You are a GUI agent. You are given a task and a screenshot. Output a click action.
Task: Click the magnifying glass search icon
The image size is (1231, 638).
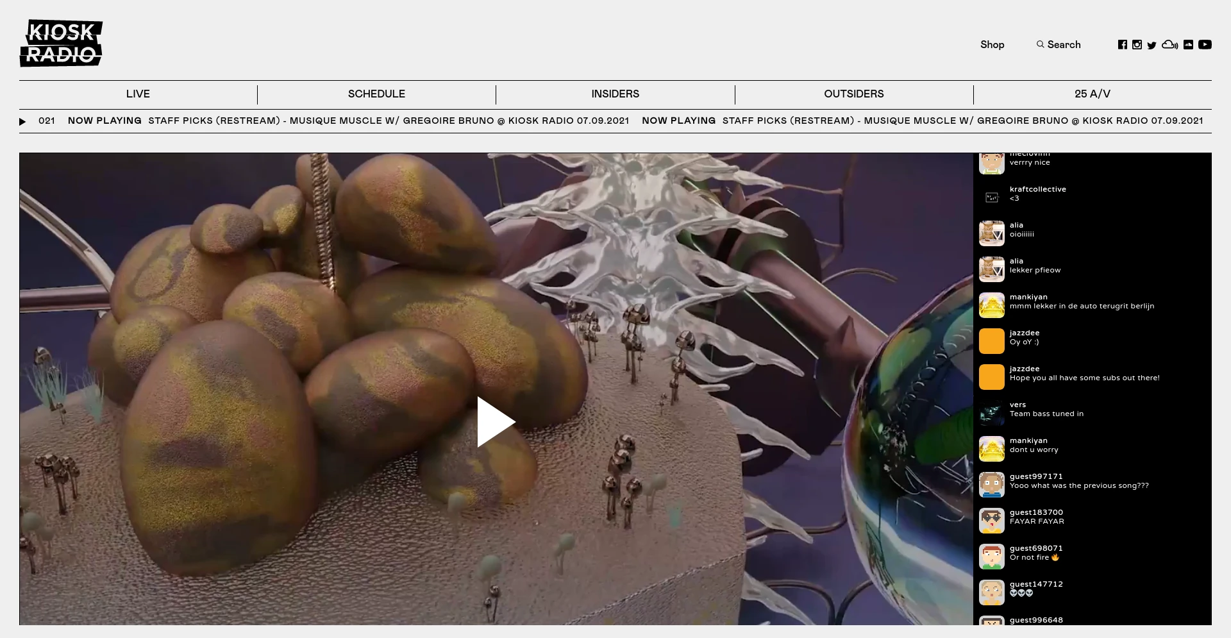click(1040, 44)
